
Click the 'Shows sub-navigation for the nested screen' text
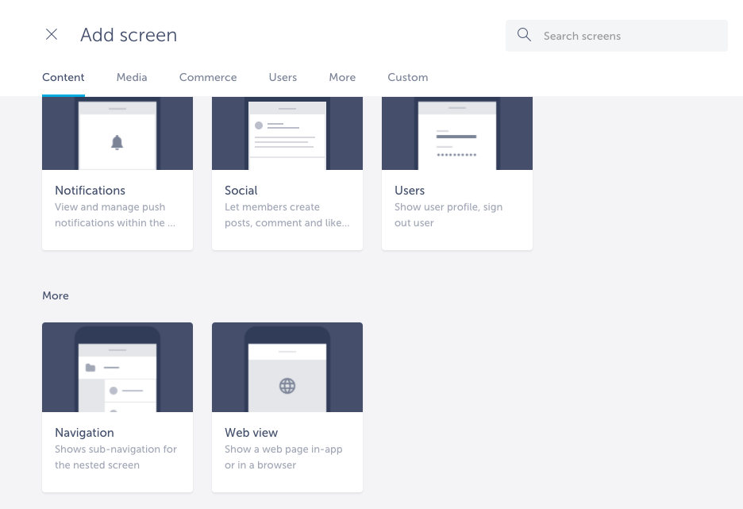pos(116,457)
